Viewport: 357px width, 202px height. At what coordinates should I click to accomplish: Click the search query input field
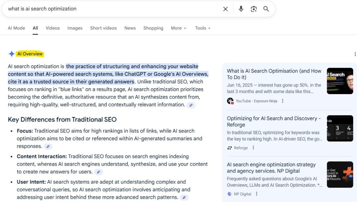pos(112,9)
